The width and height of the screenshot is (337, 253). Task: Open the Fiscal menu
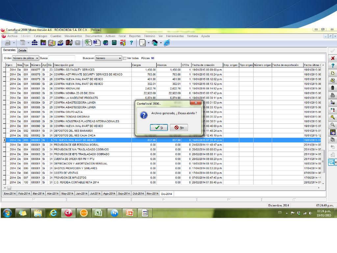coord(122,36)
